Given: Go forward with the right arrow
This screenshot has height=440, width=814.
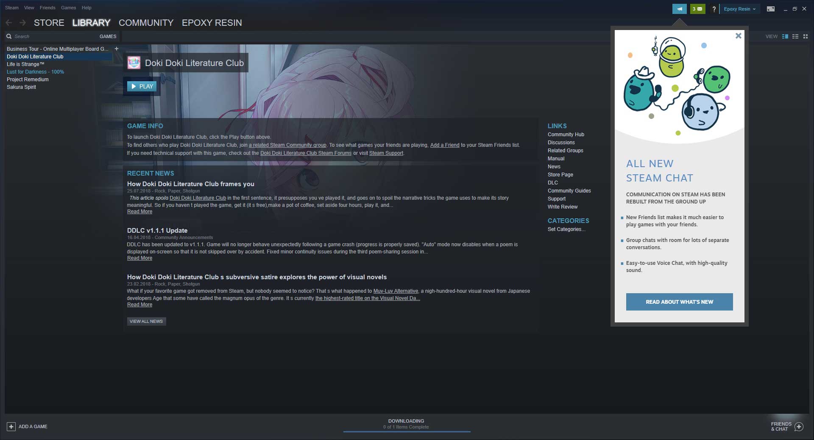Looking at the screenshot, I should tap(22, 22).
